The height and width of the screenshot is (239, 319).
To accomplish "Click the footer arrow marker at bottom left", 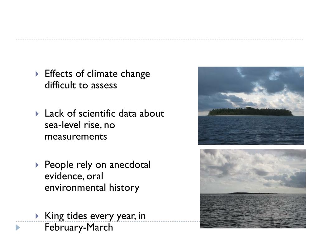I will pos(18,227).
